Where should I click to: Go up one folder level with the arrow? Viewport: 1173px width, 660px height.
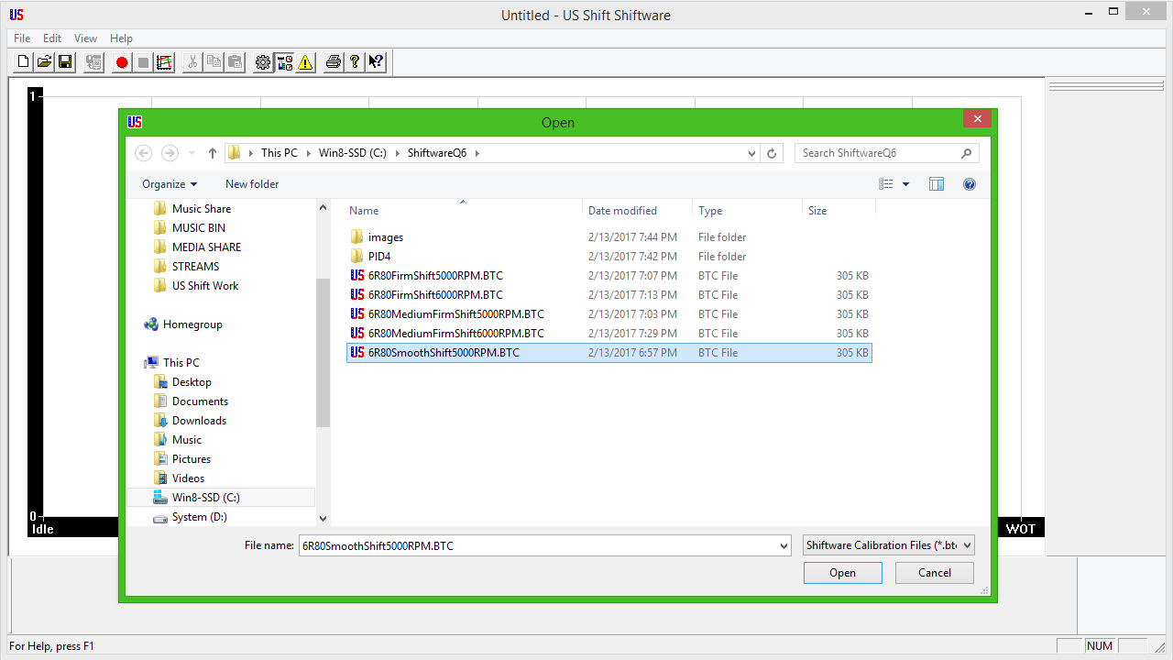click(x=213, y=153)
